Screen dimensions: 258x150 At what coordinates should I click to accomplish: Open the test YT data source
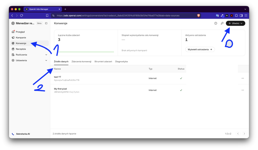click(x=58, y=77)
